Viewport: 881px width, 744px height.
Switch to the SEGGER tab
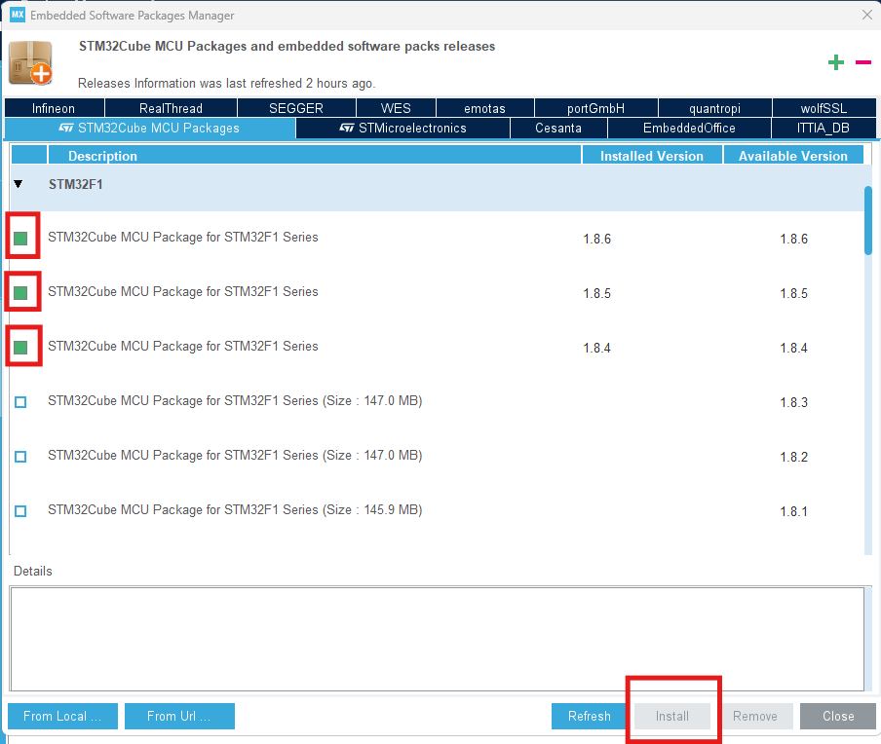coord(296,108)
